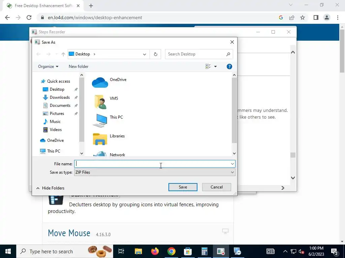Click the navigation pane scroll-down arrow
345x258 pixels.
pos(82,153)
